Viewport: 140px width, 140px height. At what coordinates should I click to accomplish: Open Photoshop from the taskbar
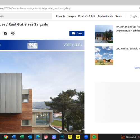62,137
